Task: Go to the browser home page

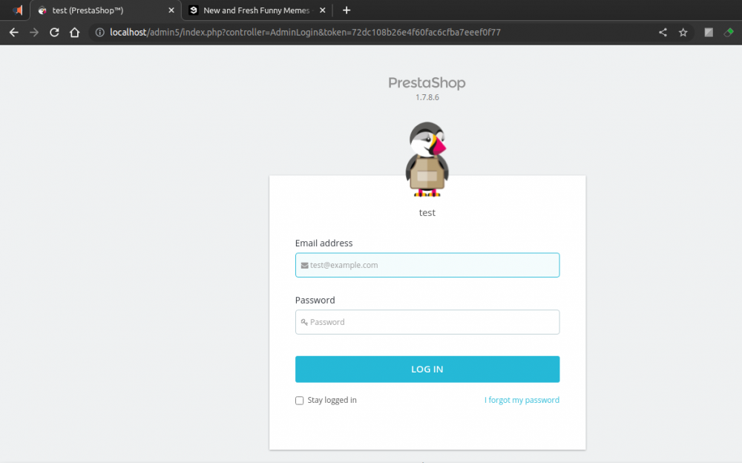Action: [74, 33]
